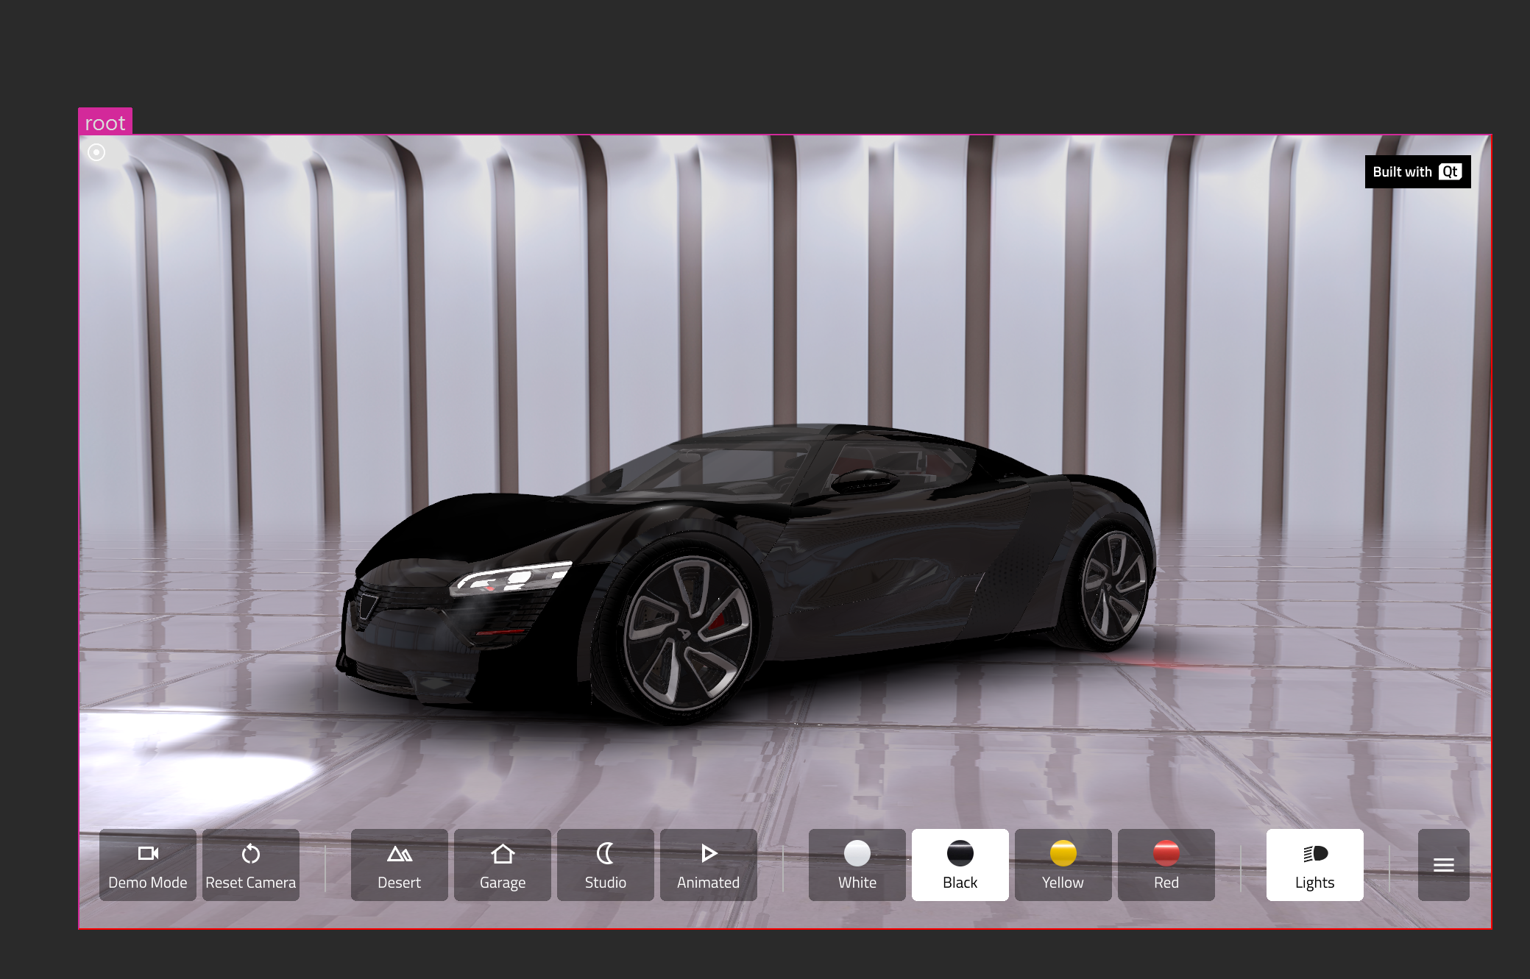Screen dimensions: 1530x979
Task: Select the Black paint color
Action: [x=960, y=865]
